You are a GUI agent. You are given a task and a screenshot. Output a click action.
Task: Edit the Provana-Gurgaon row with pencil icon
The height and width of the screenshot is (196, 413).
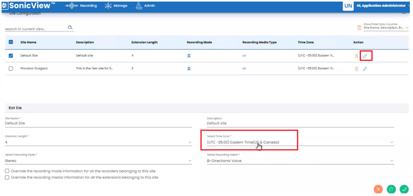tap(365, 69)
